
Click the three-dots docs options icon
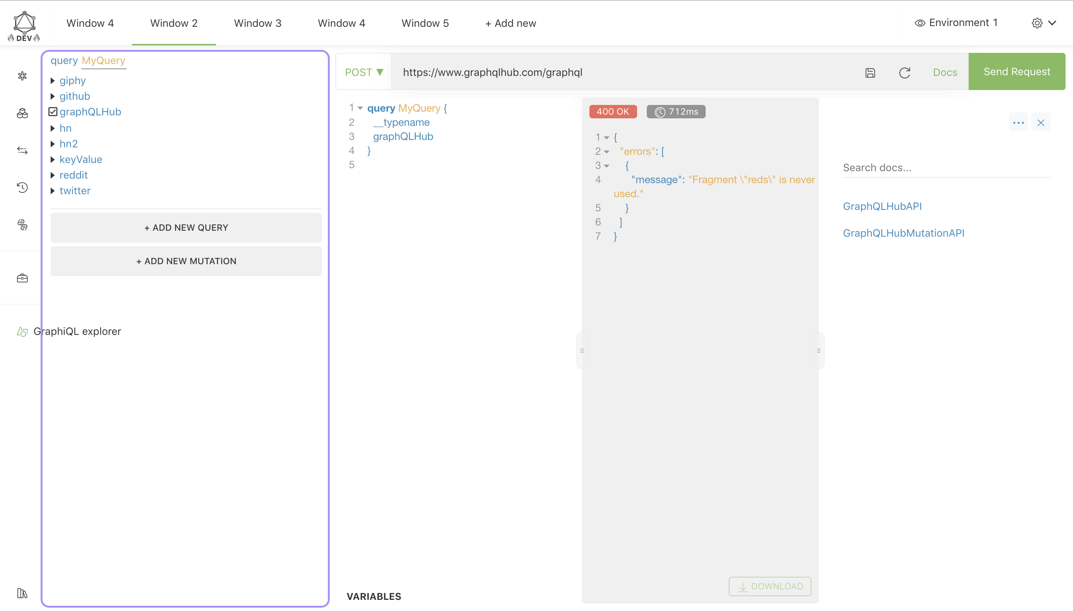point(1018,122)
